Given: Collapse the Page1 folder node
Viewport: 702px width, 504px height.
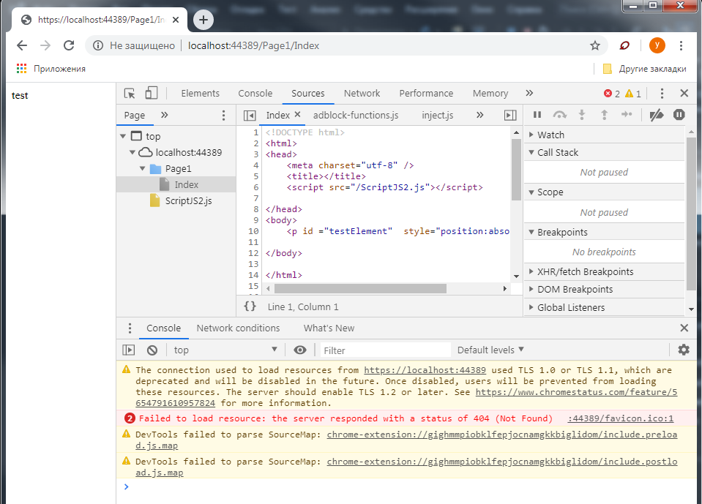Looking at the screenshot, I should click(x=142, y=168).
